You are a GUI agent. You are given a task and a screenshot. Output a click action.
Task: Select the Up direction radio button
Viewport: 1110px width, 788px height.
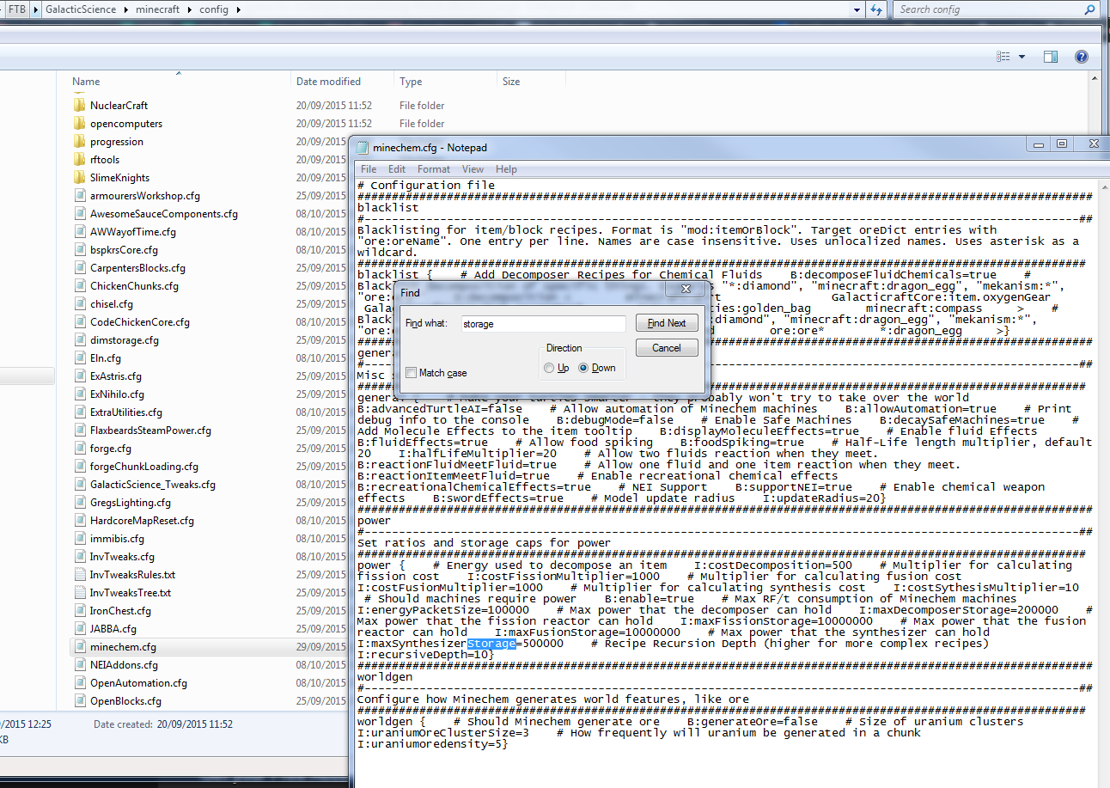[550, 368]
